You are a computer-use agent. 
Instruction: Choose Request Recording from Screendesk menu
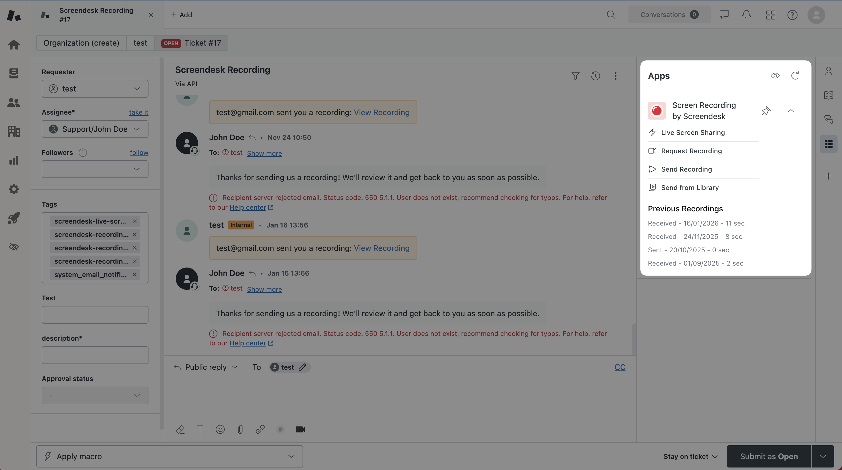click(691, 151)
